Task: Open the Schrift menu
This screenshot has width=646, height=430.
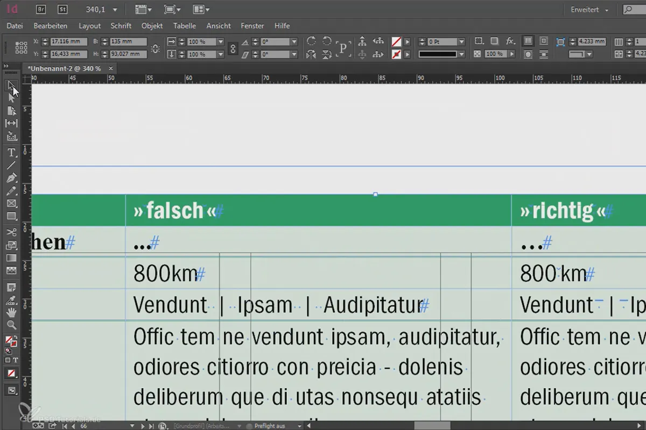Action: coord(121,26)
